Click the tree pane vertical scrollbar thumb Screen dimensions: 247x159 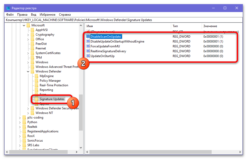pos(81,112)
